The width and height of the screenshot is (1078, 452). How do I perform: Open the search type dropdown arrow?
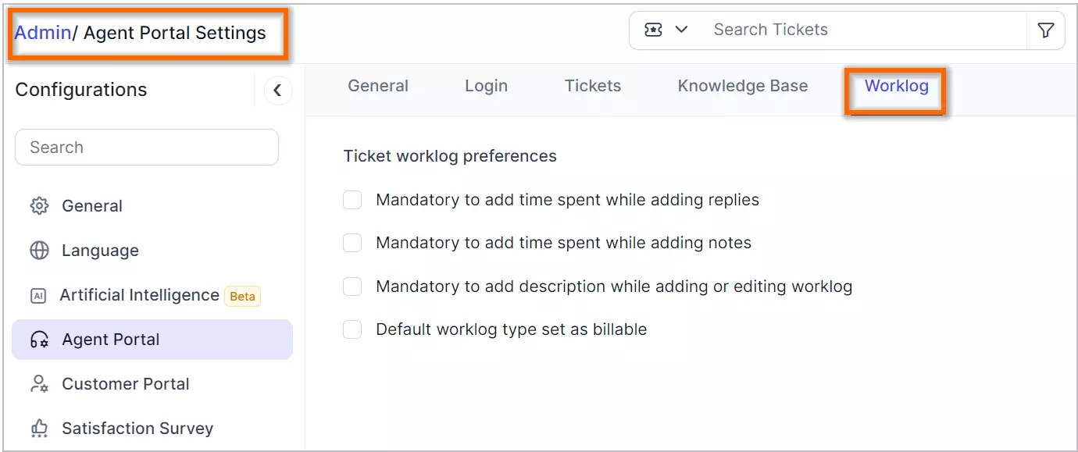tap(681, 30)
